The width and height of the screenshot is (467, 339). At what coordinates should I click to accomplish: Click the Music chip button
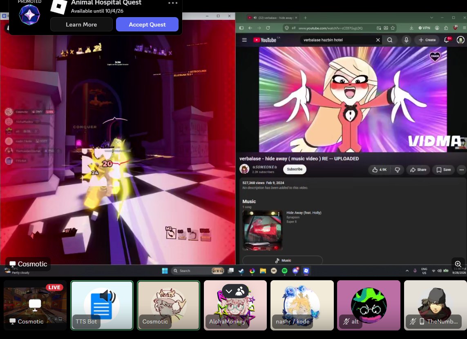coord(282,260)
